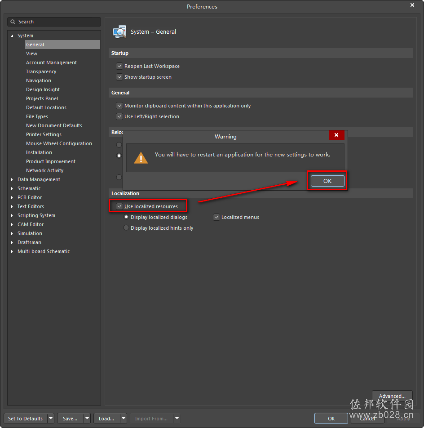Image resolution: width=424 pixels, height=428 pixels.
Task: Click the Search input field
Action: click(54, 22)
